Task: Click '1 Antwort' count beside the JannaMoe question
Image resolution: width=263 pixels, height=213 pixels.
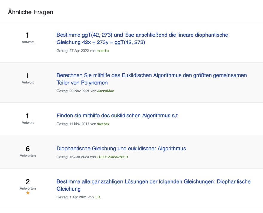Action: tap(28, 78)
